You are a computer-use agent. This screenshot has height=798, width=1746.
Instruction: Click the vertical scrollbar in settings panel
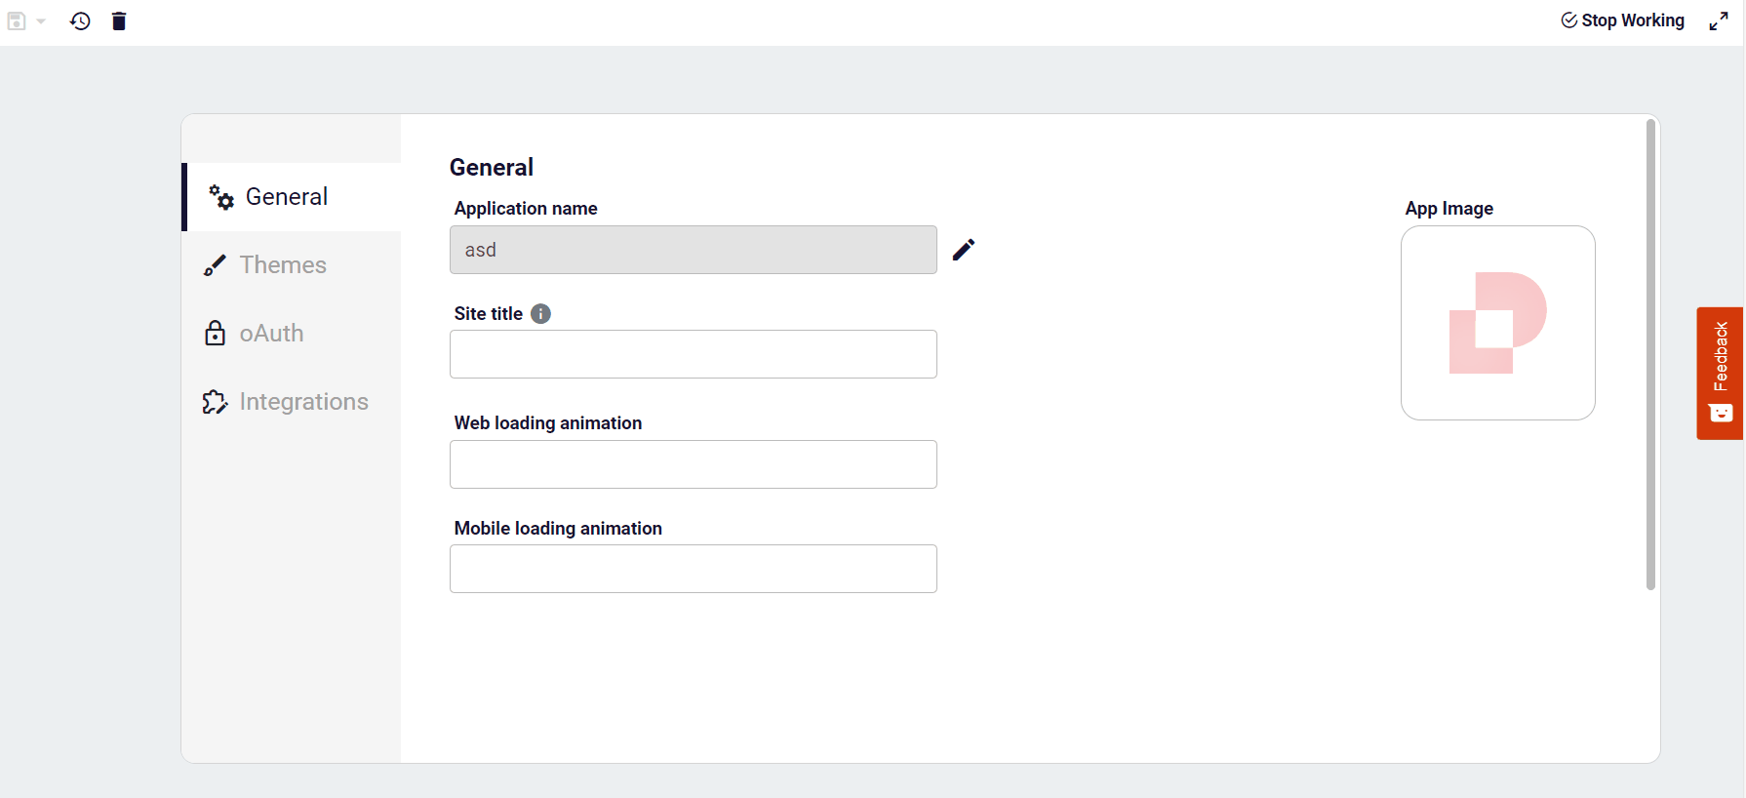[x=1650, y=354]
